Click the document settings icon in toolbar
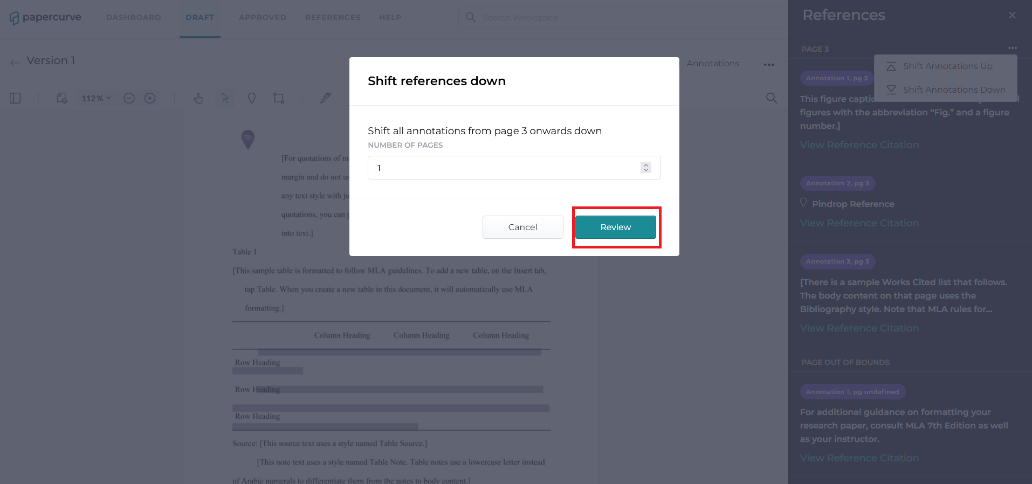 point(62,98)
